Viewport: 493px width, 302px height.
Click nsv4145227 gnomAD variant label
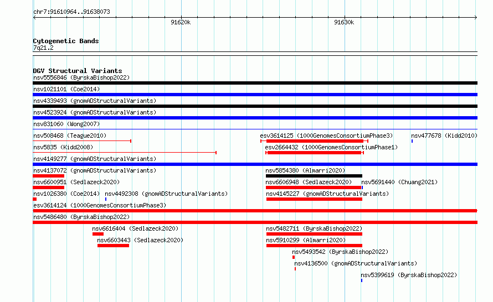pyautogui.click(x=327, y=194)
